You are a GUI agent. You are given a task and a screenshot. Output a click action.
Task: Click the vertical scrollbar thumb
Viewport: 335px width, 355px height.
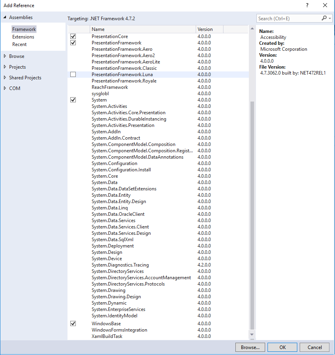click(x=252, y=215)
